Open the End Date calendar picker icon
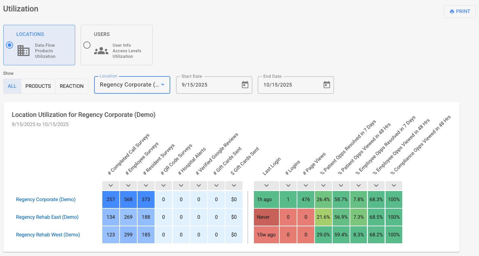 pos(327,85)
